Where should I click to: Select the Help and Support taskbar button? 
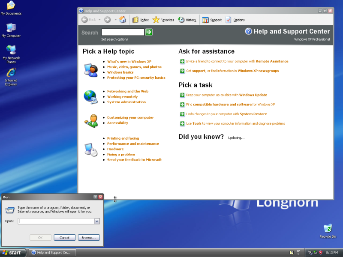click(52, 252)
